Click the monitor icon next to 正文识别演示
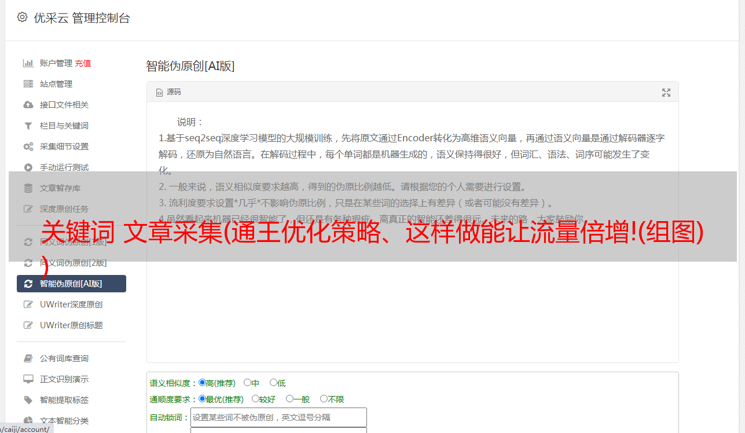The image size is (745, 433). point(28,379)
